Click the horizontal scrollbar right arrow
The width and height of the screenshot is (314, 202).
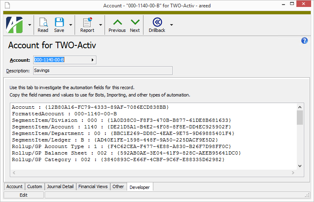point(293,173)
